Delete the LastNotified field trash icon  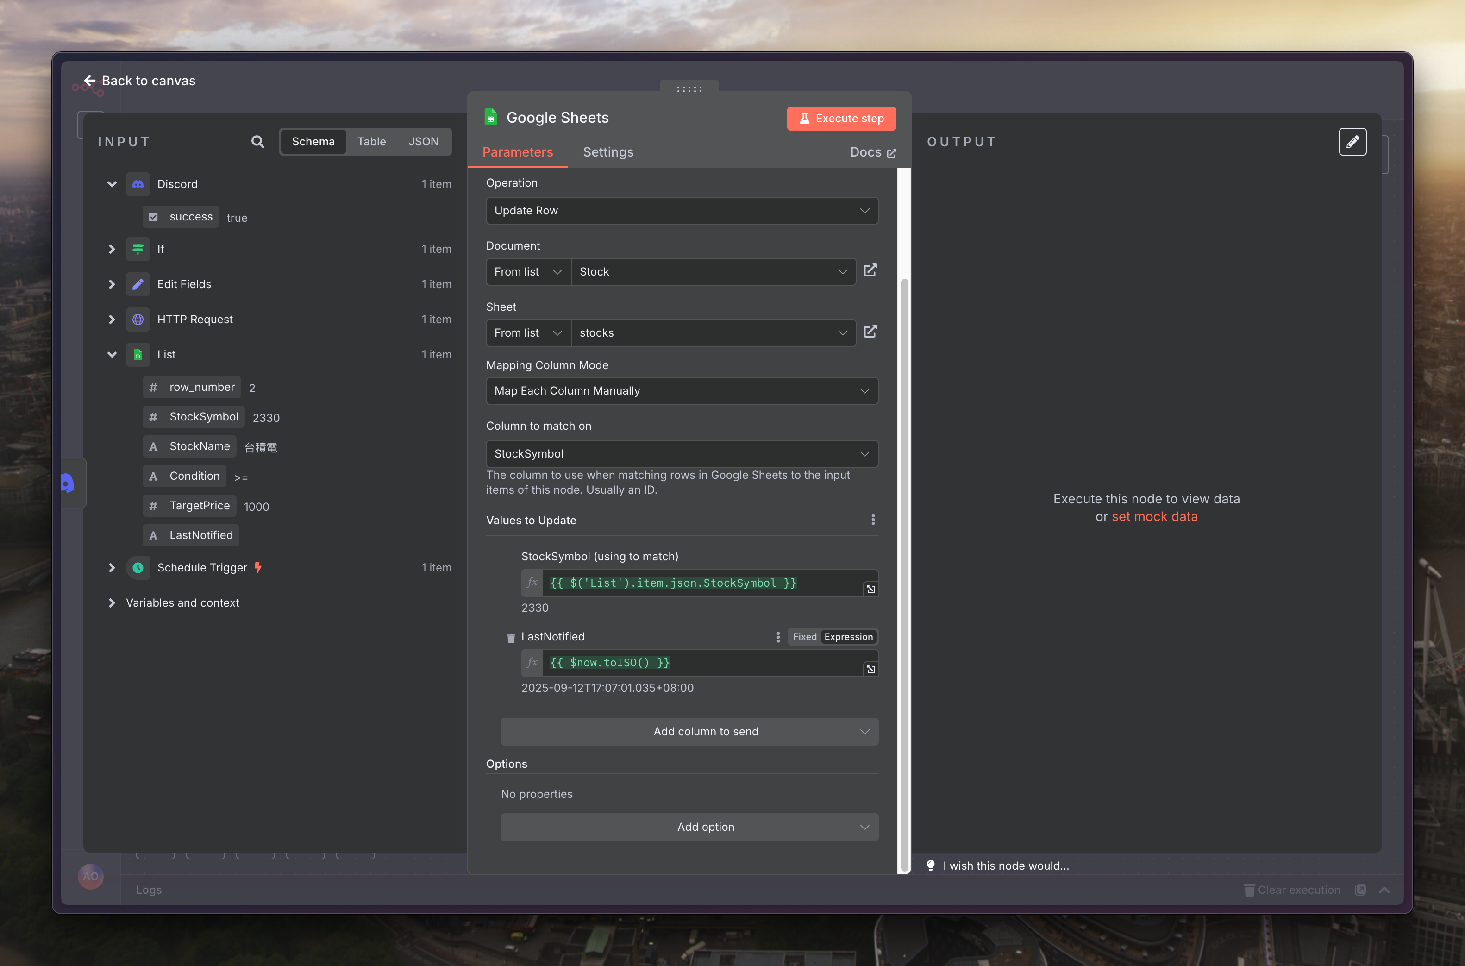(x=511, y=638)
